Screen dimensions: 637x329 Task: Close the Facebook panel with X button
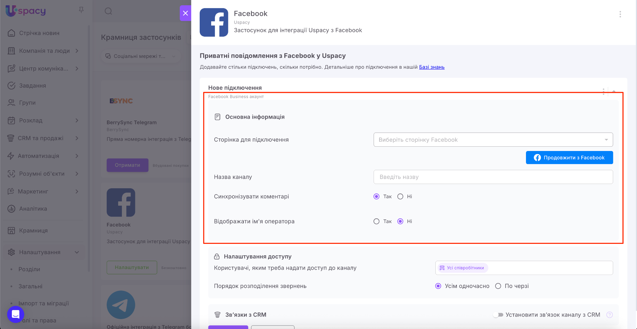pyautogui.click(x=185, y=13)
